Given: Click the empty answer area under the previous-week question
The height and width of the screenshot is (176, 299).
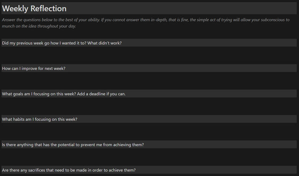Looking at the screenshot, I should click(149, 55).
